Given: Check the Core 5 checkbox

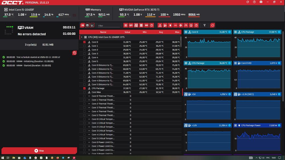Looking at the screenshot, I should pyautogui.click(x=84, y=61).
